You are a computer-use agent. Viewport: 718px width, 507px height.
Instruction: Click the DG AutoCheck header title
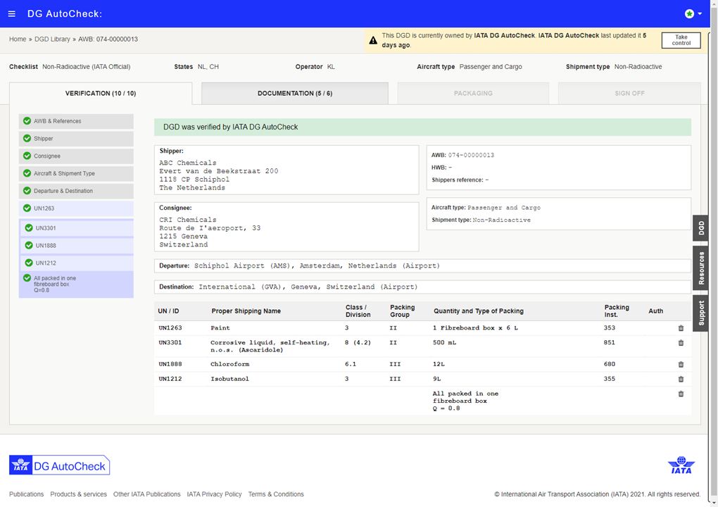click(x=65, y=14)
